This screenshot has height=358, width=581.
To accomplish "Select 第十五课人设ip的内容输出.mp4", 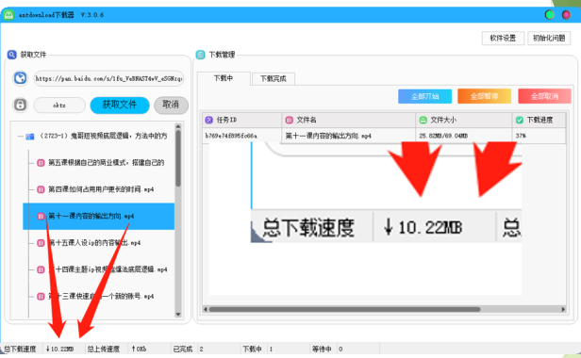I will [94, 243].
